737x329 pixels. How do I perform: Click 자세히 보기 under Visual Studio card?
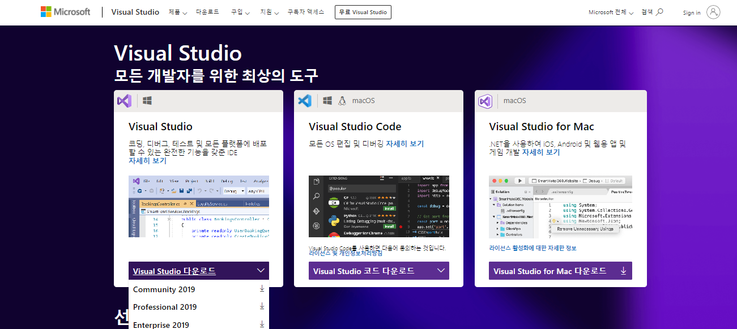coord(147,161)
